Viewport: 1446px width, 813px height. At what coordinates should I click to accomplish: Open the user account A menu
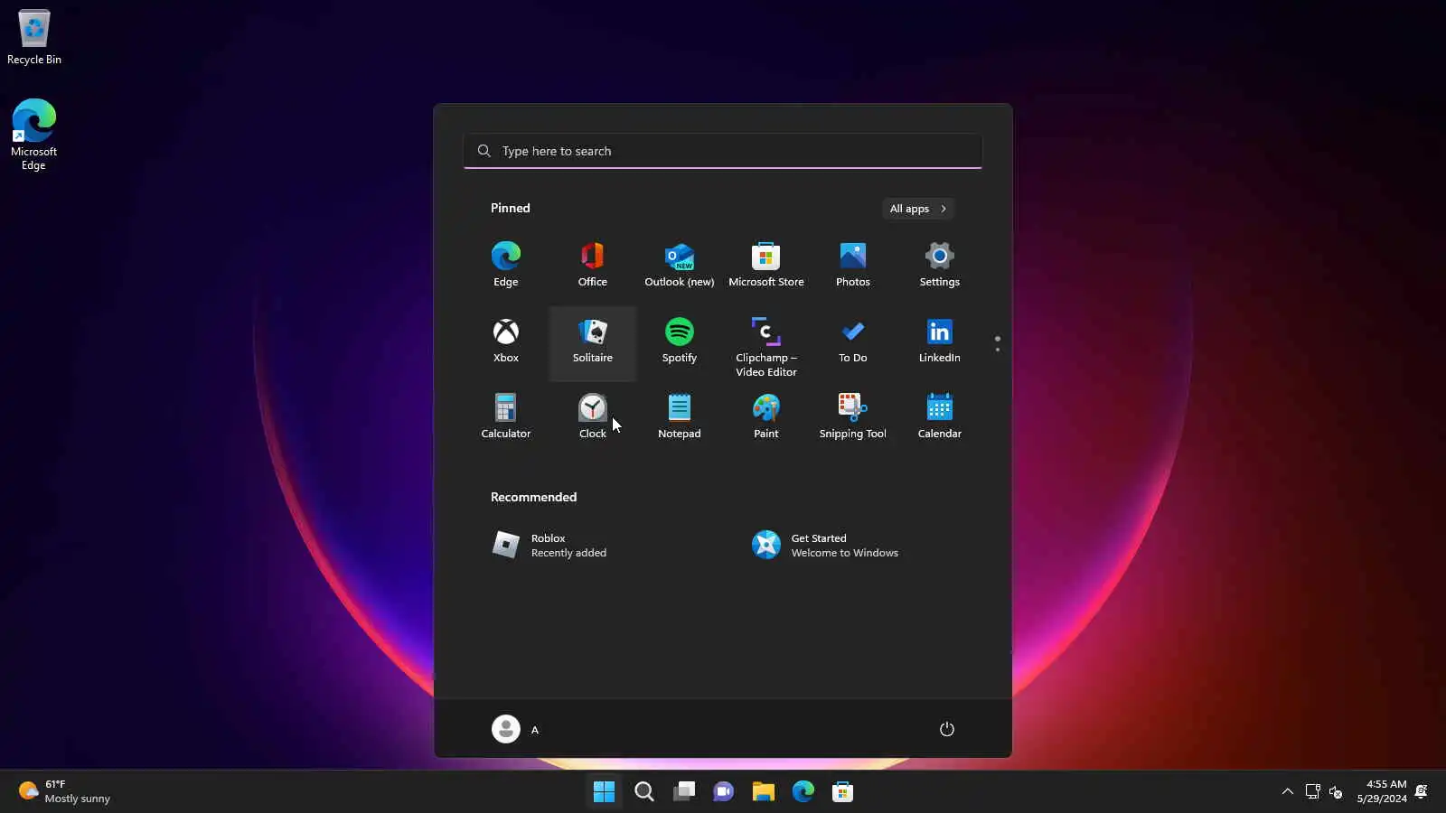coord(516,729)
